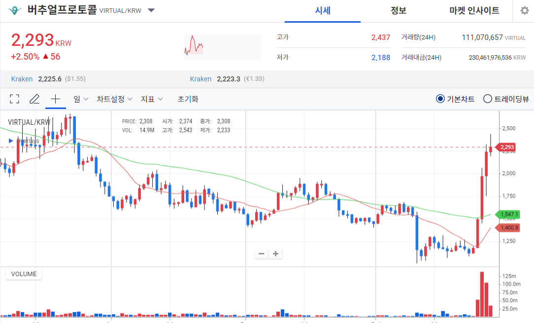Switch to the 시세 tab

(x=323, y=11)
